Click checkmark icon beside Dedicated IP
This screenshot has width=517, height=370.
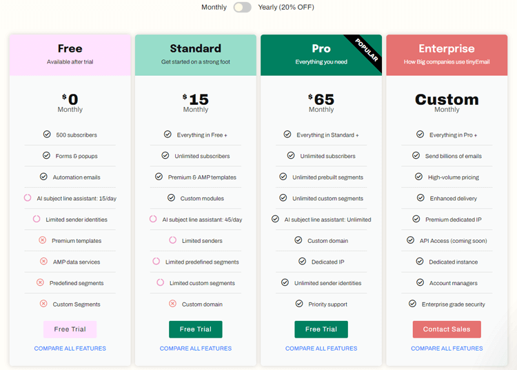[x=303, y=261]
